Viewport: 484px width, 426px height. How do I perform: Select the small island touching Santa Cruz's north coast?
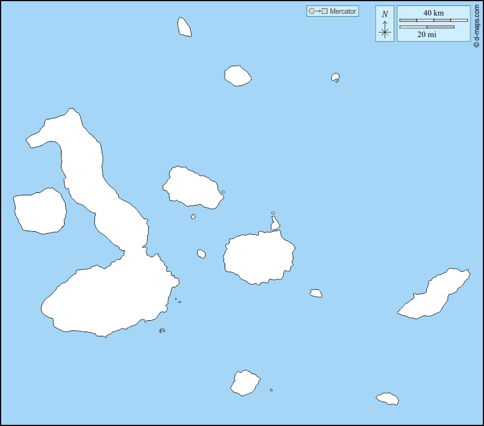[x=275, y=225]
